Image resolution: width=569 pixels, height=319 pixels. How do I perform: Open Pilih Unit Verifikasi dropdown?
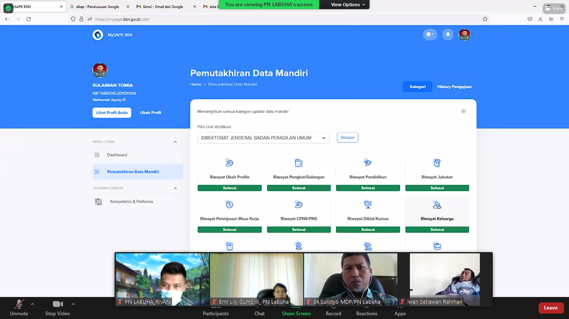click(263, 138)
